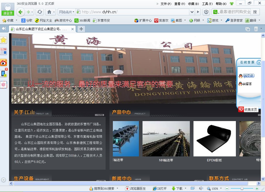This screenshot has width=265, height=192.
Task: Open 扩展中心 extension center
Action: pyautogui.click(x=143, y=21)
